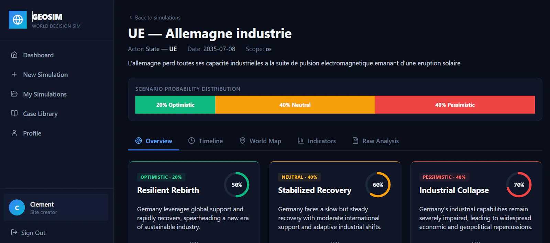This screenshot has height=243, width=550.
Task: Click the Case Library book icon
Action: pos(14,113)
